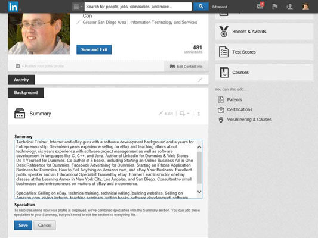Click Edit in the Summary header
The height and width of the screenshot is (238, 318).
(166, 114)
